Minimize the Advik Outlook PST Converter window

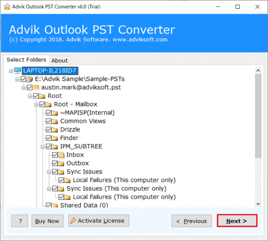click(x=218, y=7)
